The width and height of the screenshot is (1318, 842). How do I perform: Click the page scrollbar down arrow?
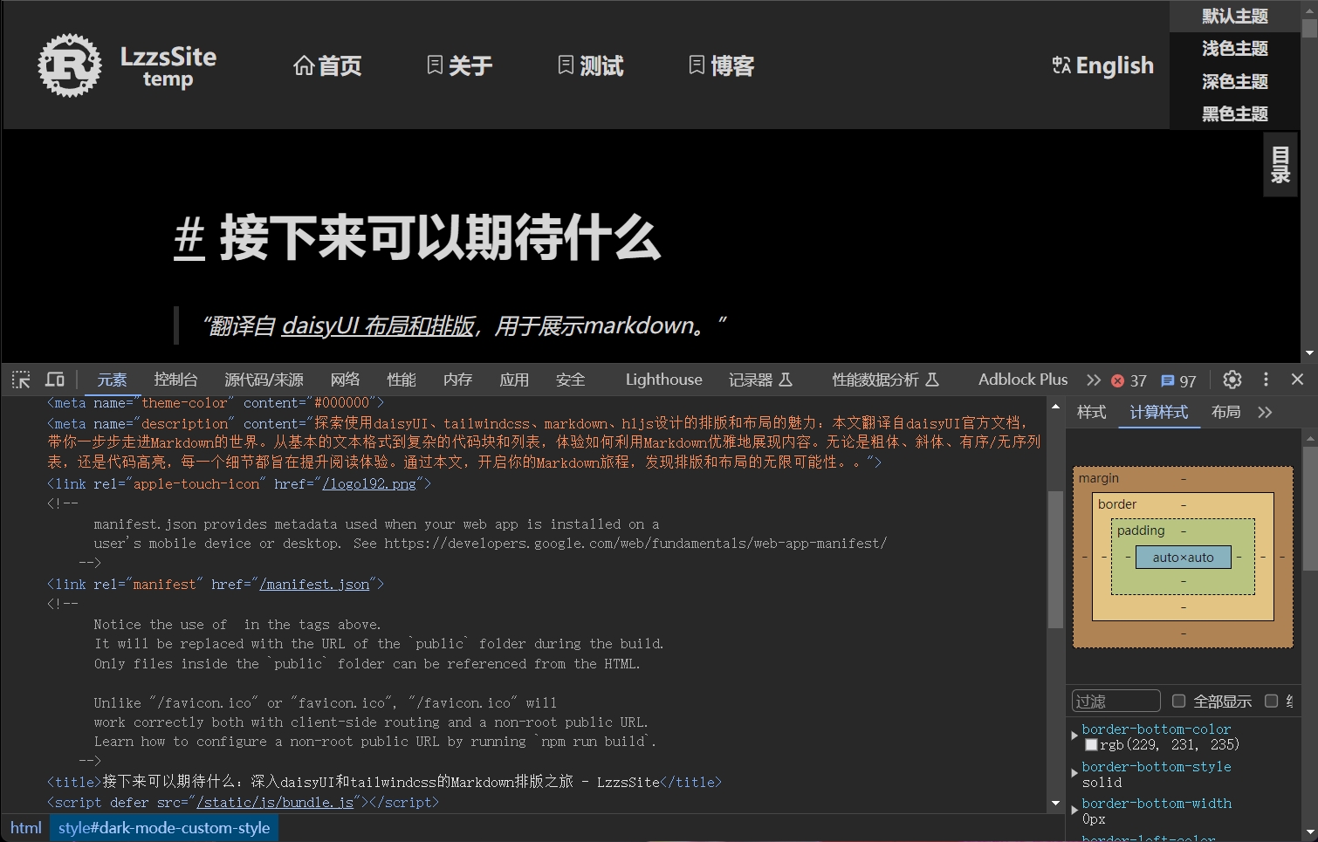1309,353
